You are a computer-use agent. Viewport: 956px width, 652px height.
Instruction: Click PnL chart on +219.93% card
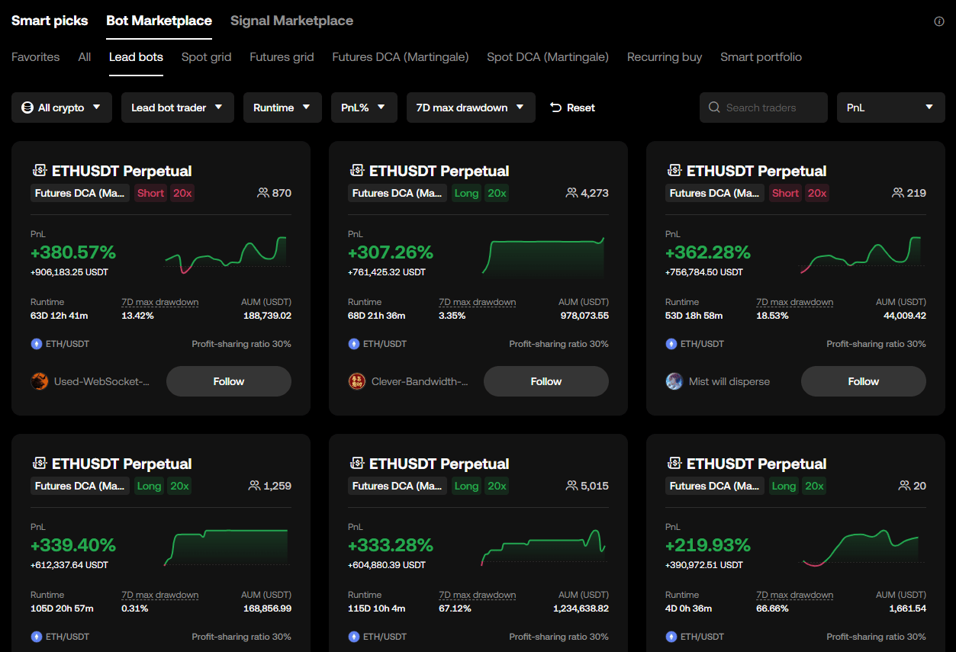coord(861,548)
